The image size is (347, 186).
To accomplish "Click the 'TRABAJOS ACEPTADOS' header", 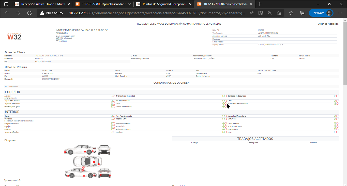I will pyautogui.click(x=255, y=139).
